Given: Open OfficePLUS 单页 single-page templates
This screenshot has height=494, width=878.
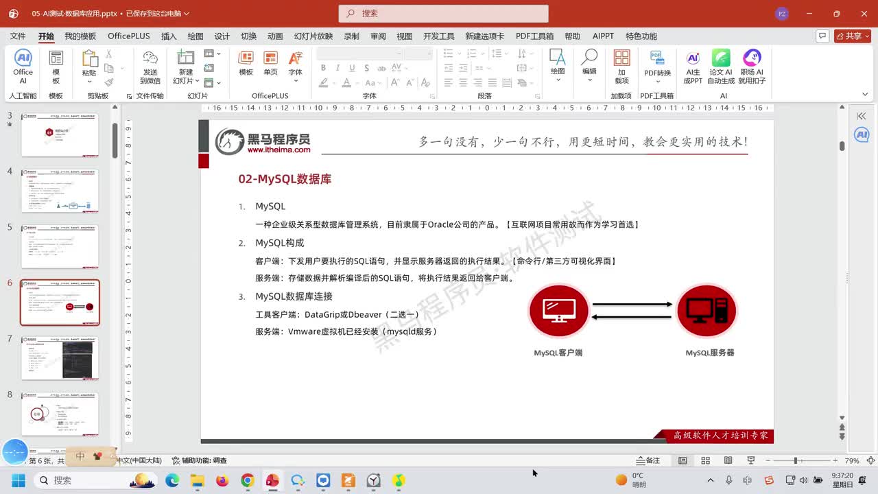Looking at the screenshot, I should pyautogui.click(x=270, y=63).
